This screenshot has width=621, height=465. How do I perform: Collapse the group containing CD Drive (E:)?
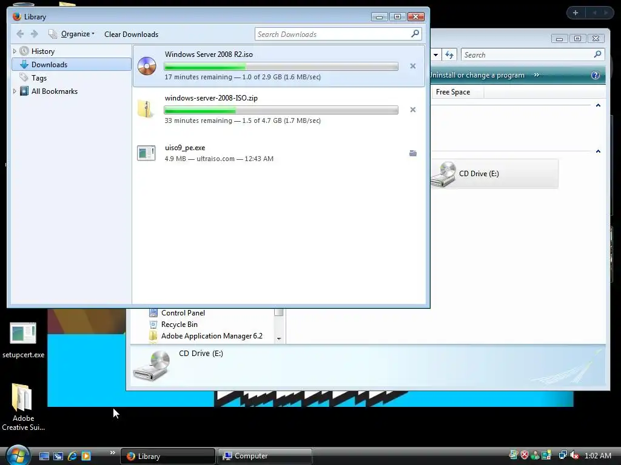pos(598,151)
